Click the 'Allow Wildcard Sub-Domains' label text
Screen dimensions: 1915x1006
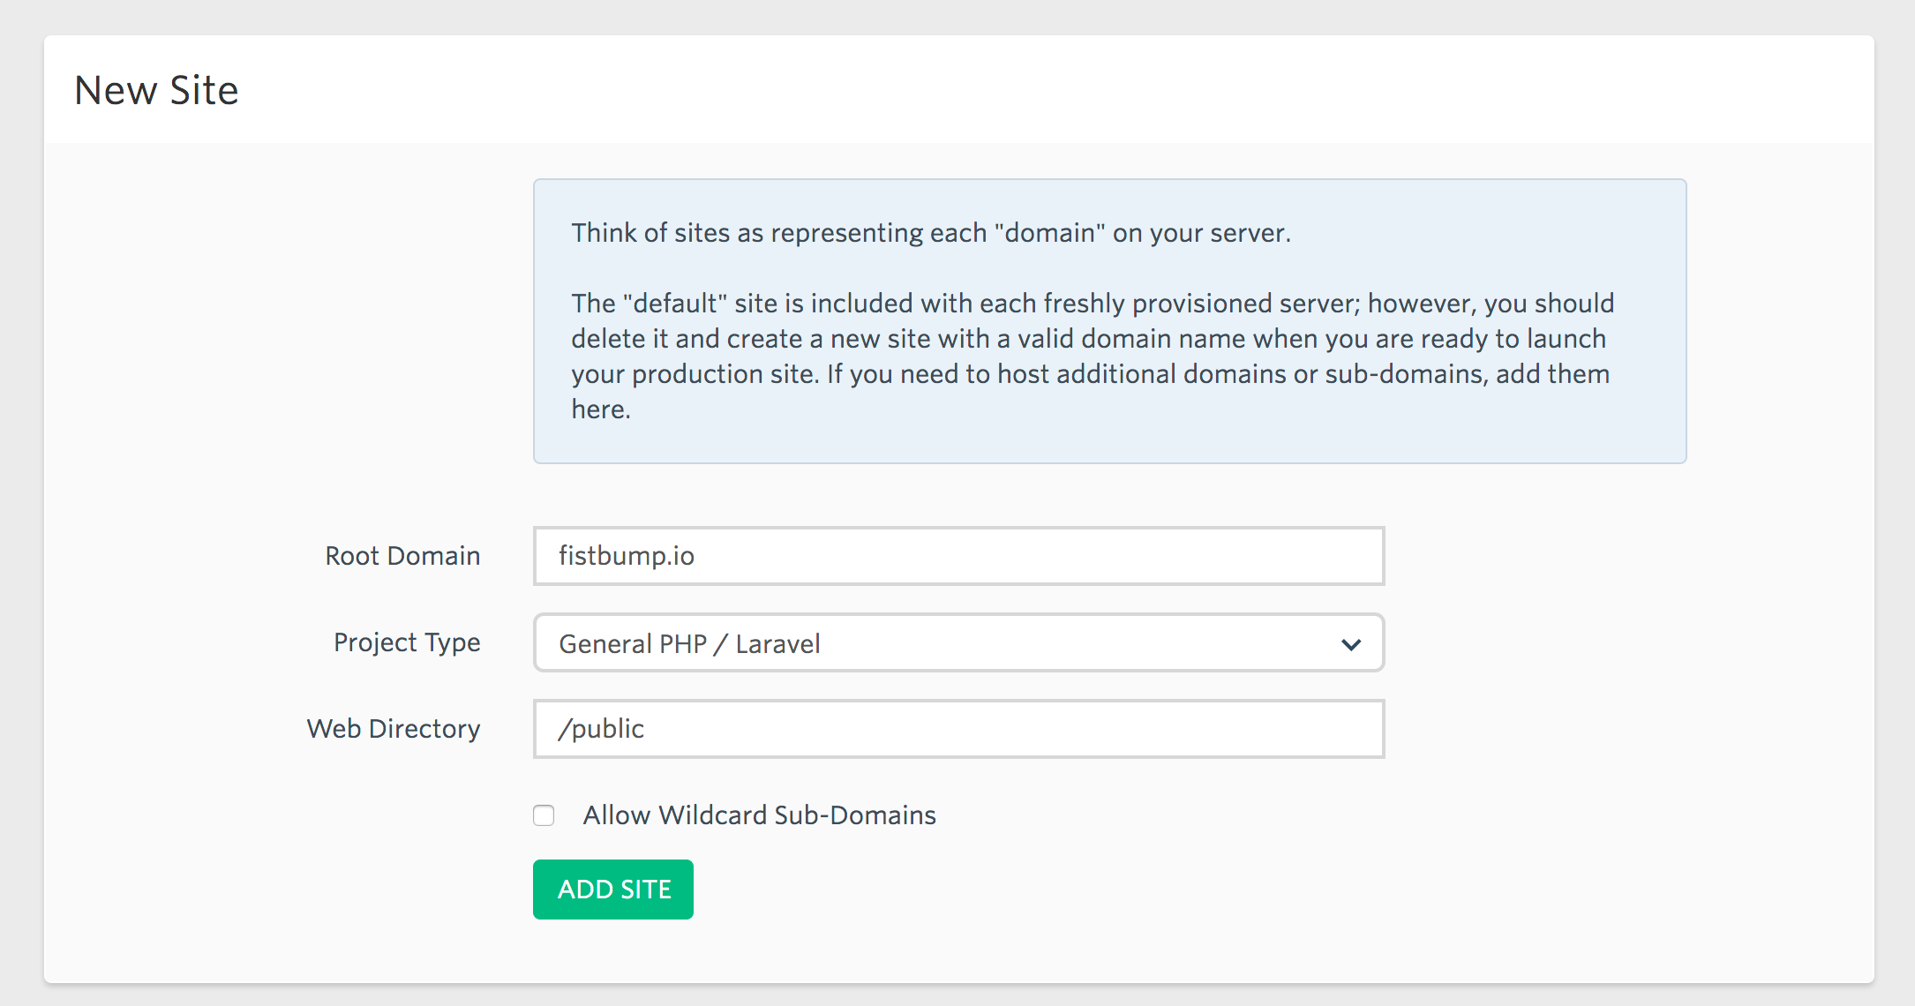pyautogui.click(x=759, y=815)
